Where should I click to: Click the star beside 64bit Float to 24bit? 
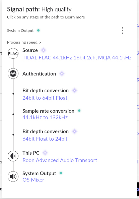pos(74,131)
